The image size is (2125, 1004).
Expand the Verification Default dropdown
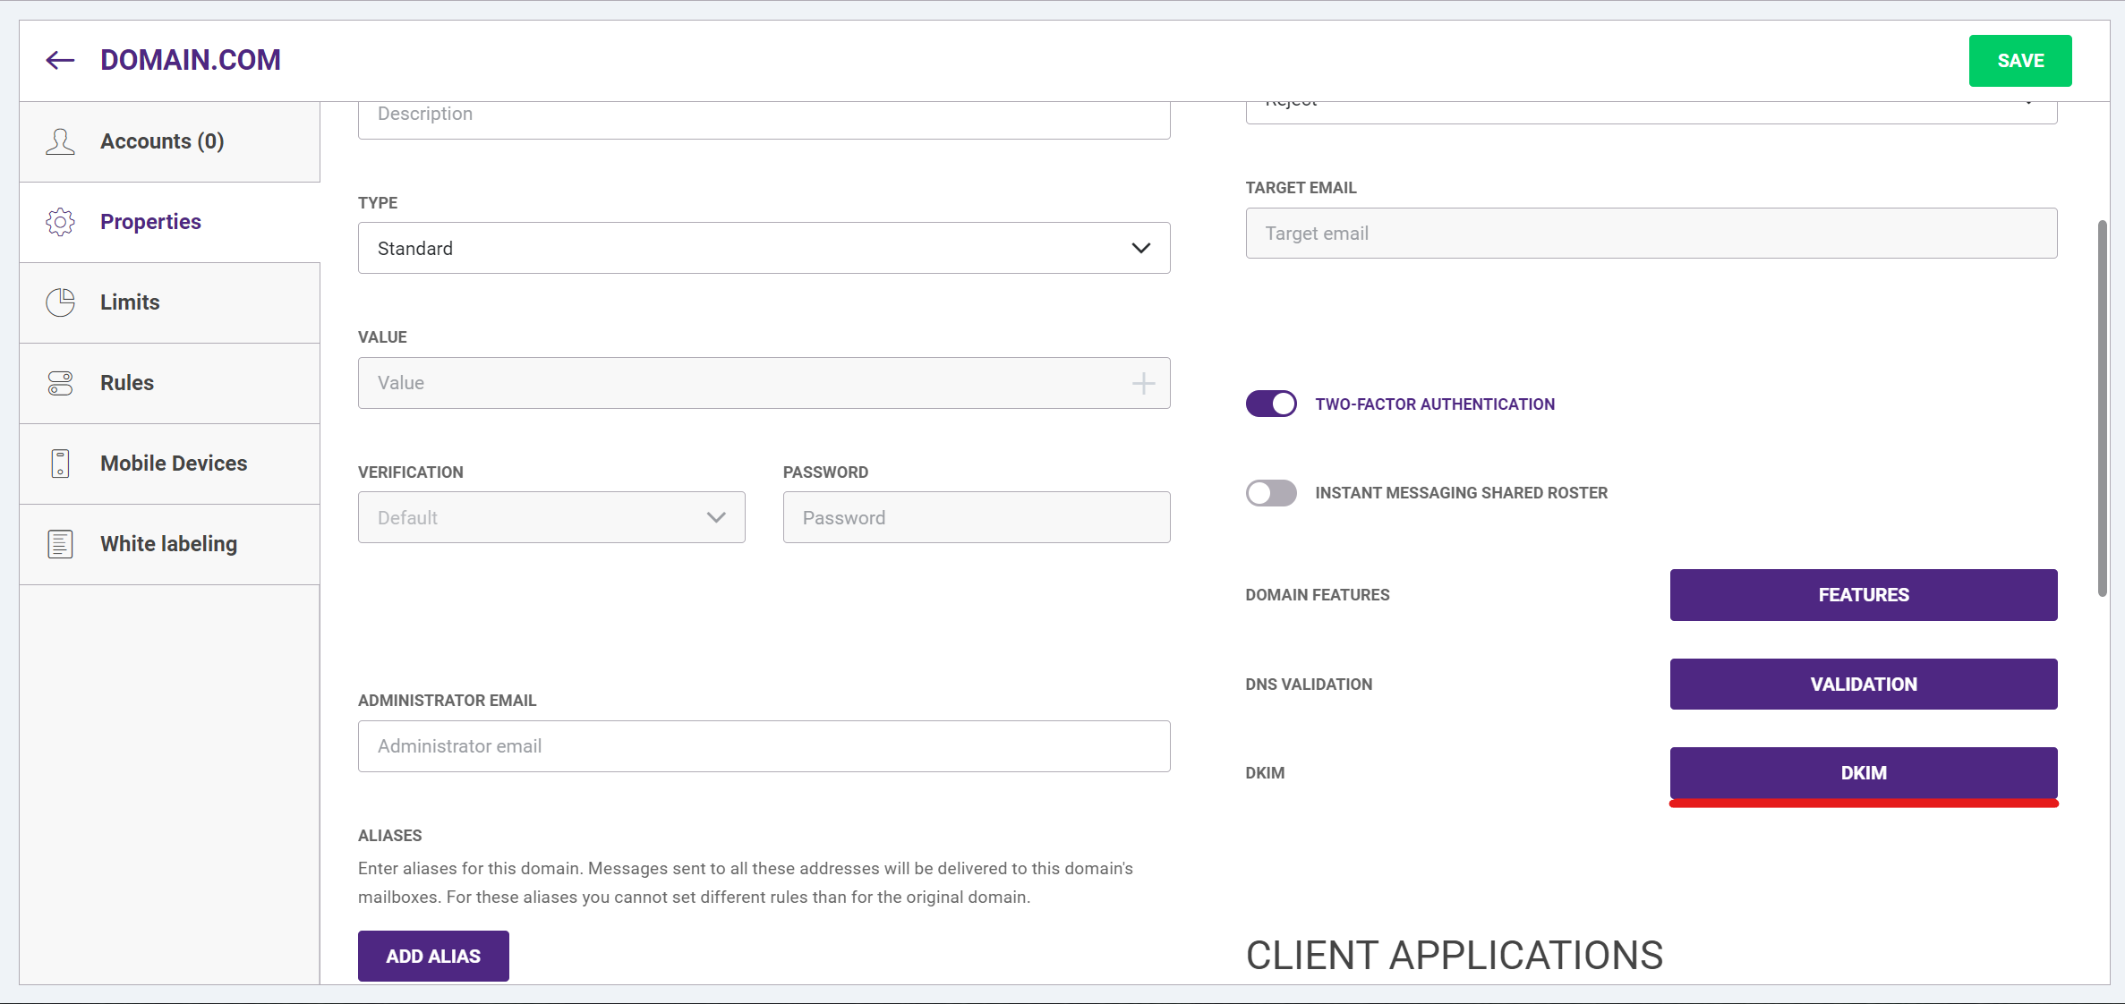[551, 517]
